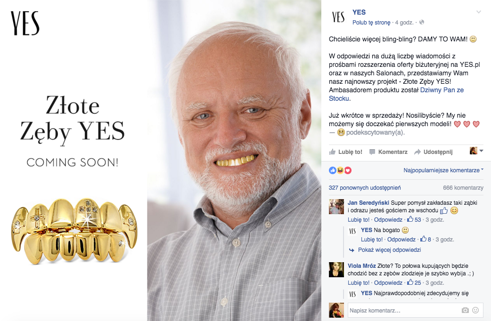Open the Dziwny Pan ze Stocku link
Screen dimensions: 491x321
tap(396, 94)
